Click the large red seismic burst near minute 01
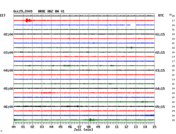This screenshot has width=176, height=134. tap(29, 20)
